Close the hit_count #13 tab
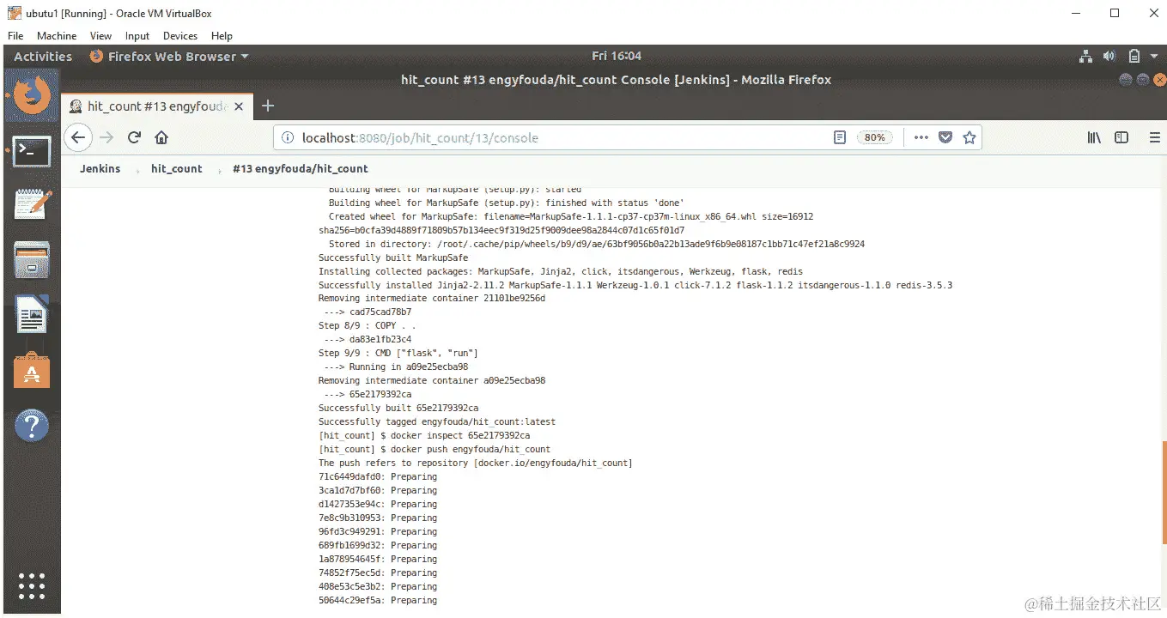 click(x=239, y=106)
